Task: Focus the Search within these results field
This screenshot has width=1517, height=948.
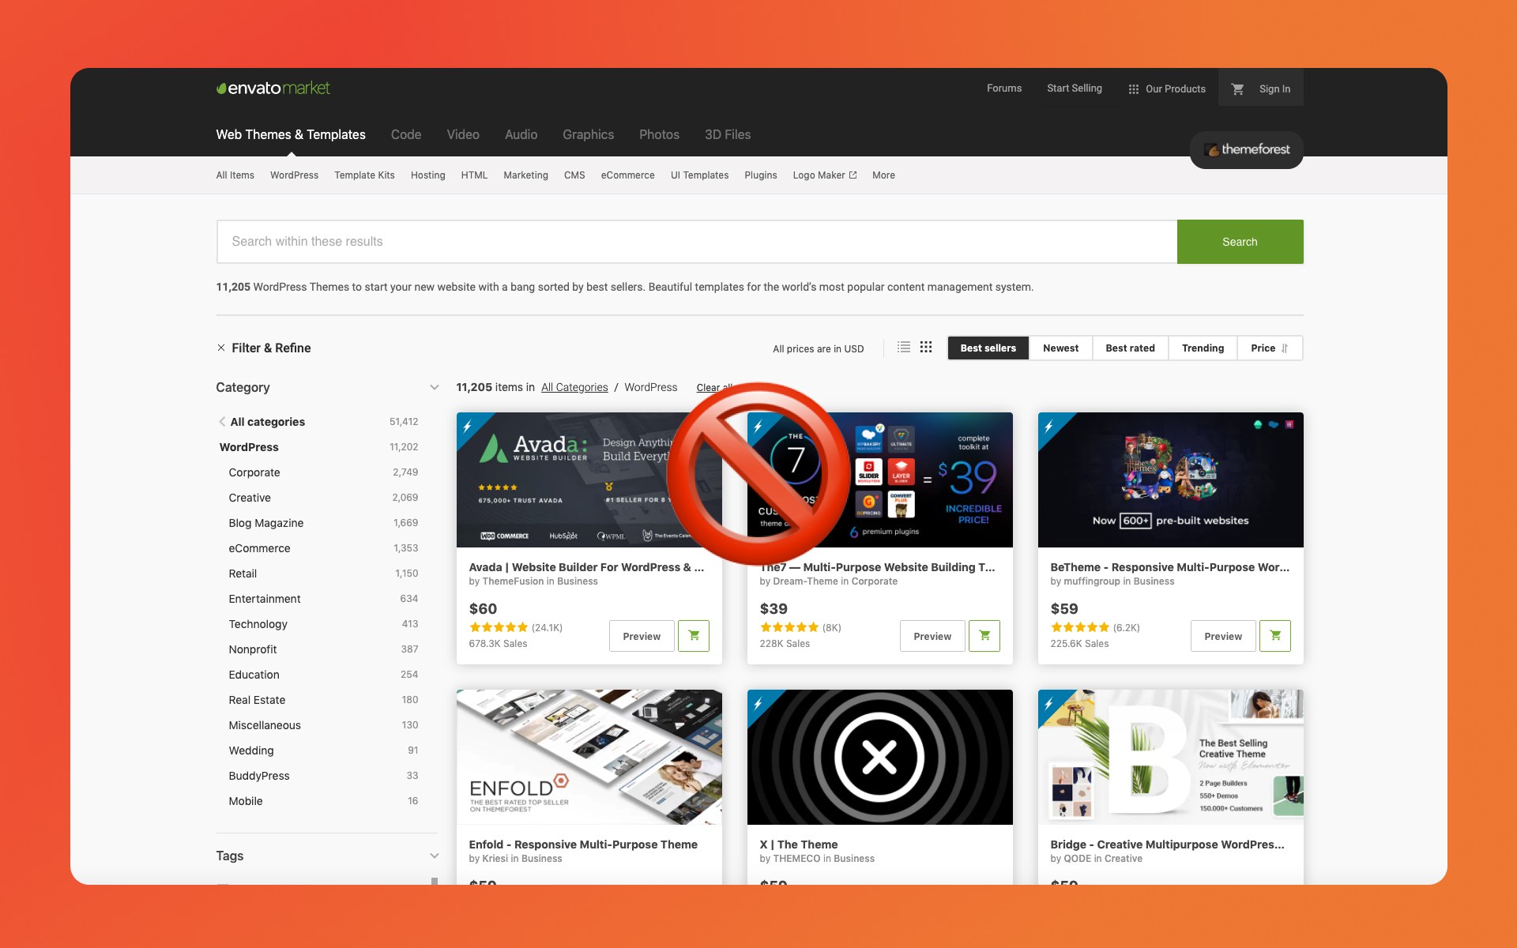Action: click(x=695, y=242)
